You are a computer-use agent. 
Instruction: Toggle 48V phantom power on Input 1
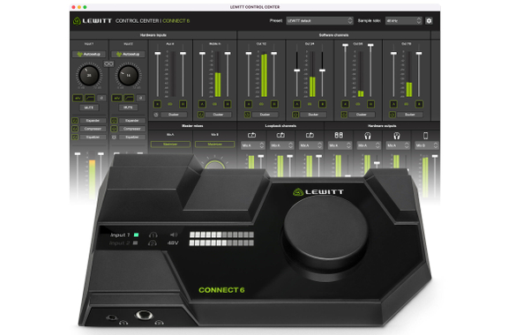pyautogui.click(x=78, y=98)
